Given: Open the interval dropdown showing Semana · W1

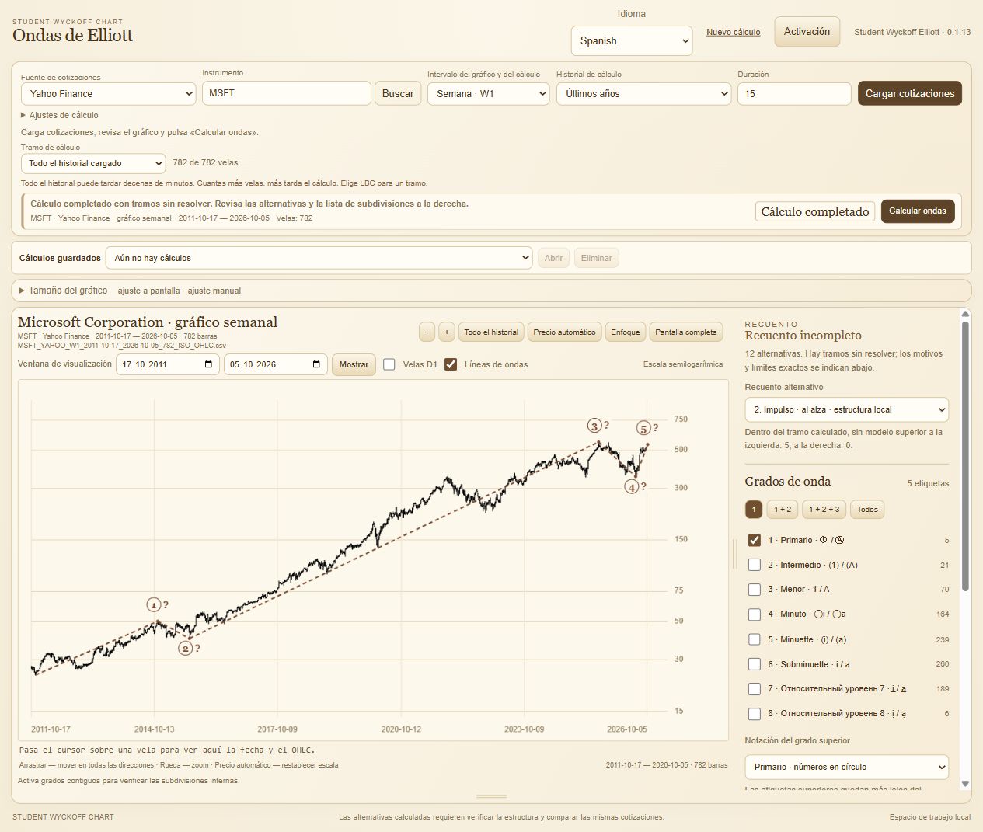Looking at the screenshot, I should (x=489, y=94).
